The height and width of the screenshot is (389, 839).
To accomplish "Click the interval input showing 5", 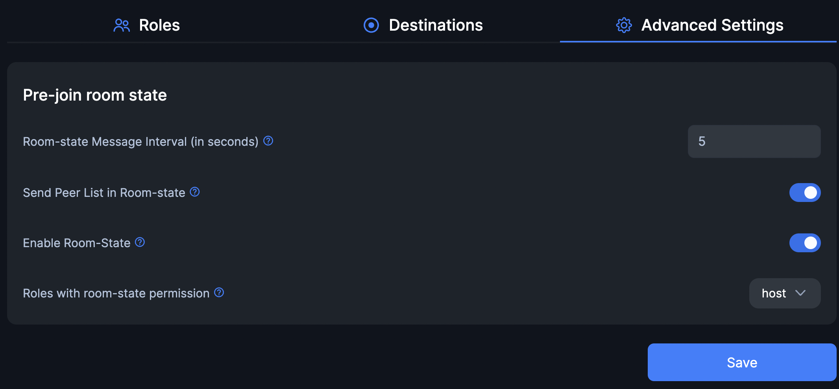I will (x=754, y=141).
